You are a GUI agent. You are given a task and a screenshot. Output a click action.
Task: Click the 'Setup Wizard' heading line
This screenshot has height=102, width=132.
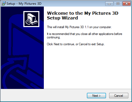coord(62,18)
